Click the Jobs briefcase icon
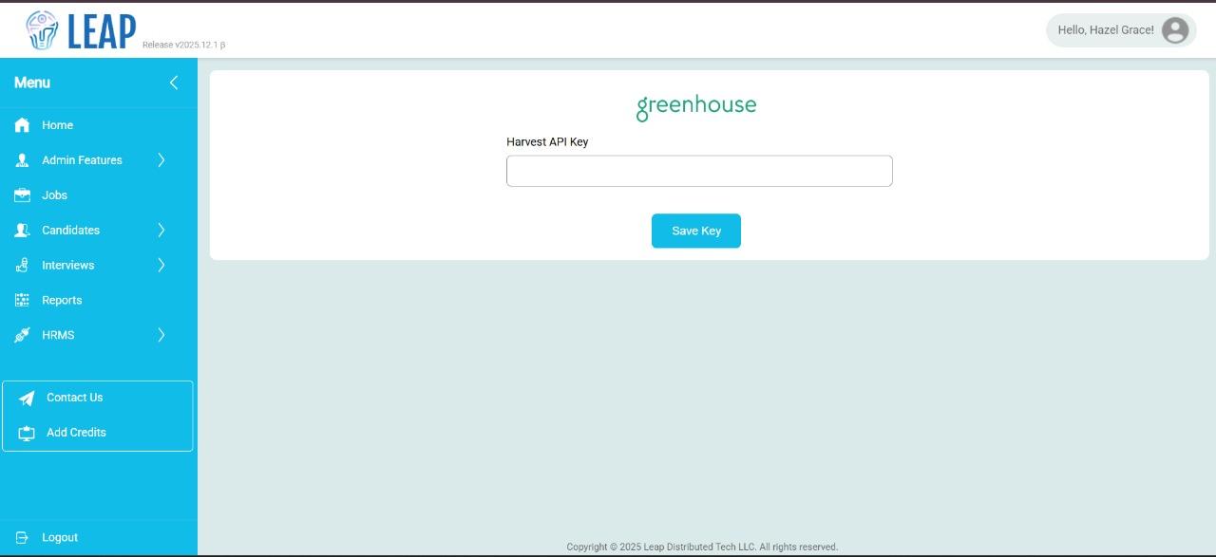The image size is (1216, 557). [22, 195]
